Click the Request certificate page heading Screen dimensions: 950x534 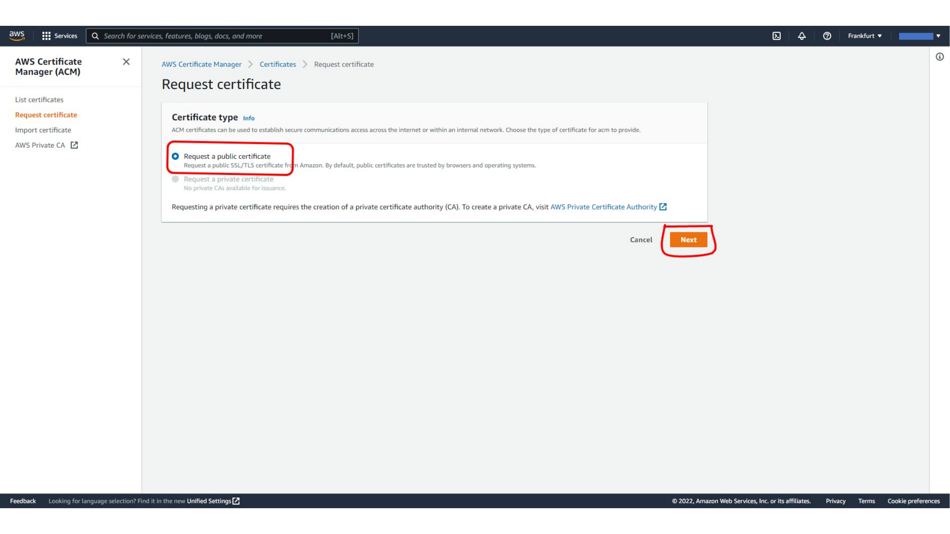pyautogui.click(x=221, y=85)
